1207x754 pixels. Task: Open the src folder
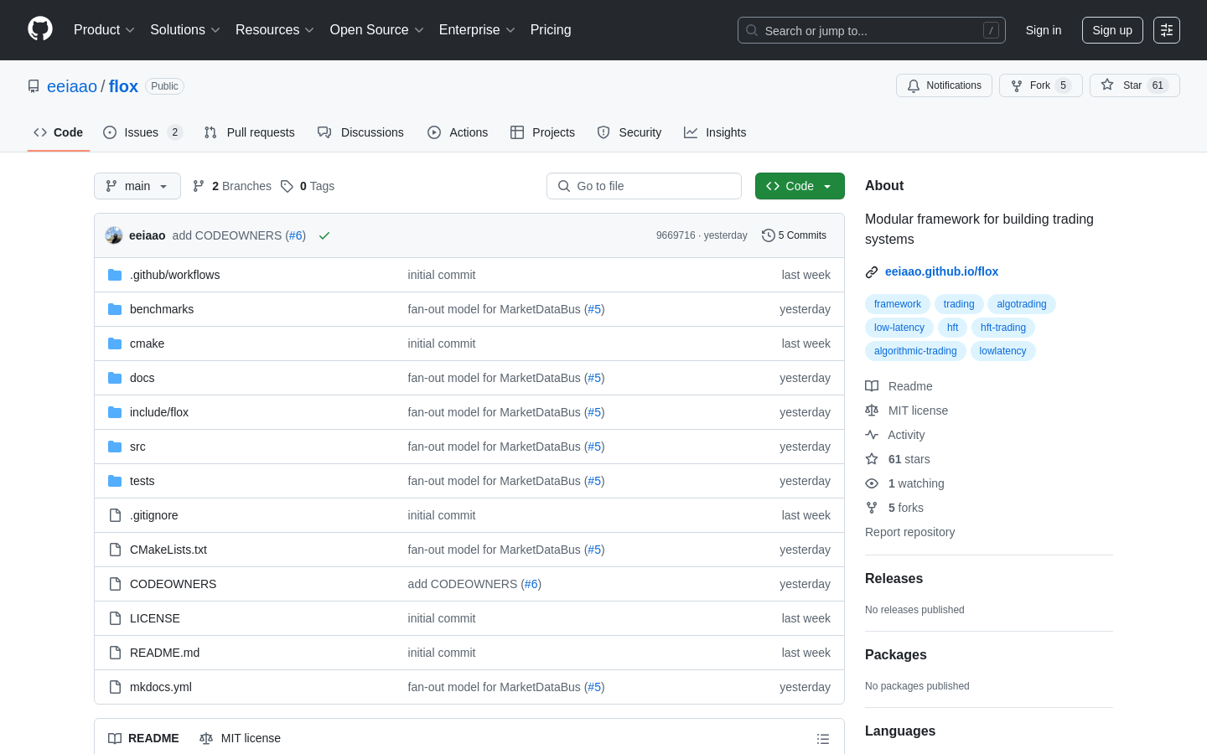coord(137,447)
